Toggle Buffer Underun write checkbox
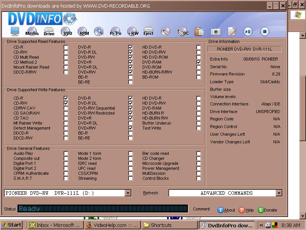Screen dimensions: 306x230 coord(199,123)
